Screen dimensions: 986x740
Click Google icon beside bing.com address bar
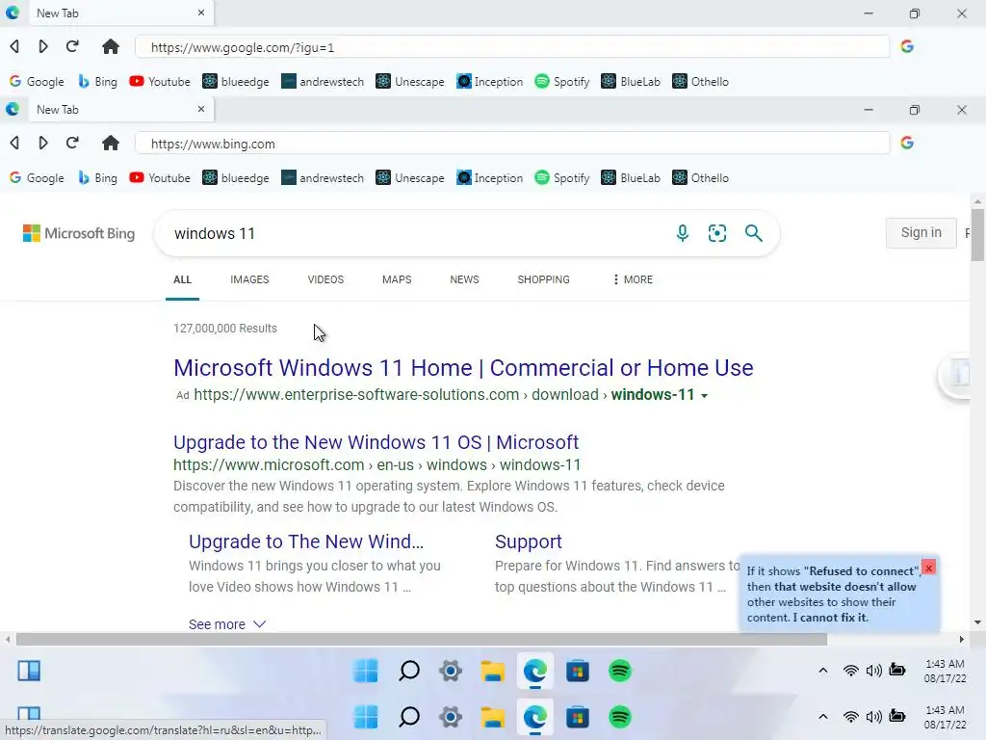(x=907, y=143)
